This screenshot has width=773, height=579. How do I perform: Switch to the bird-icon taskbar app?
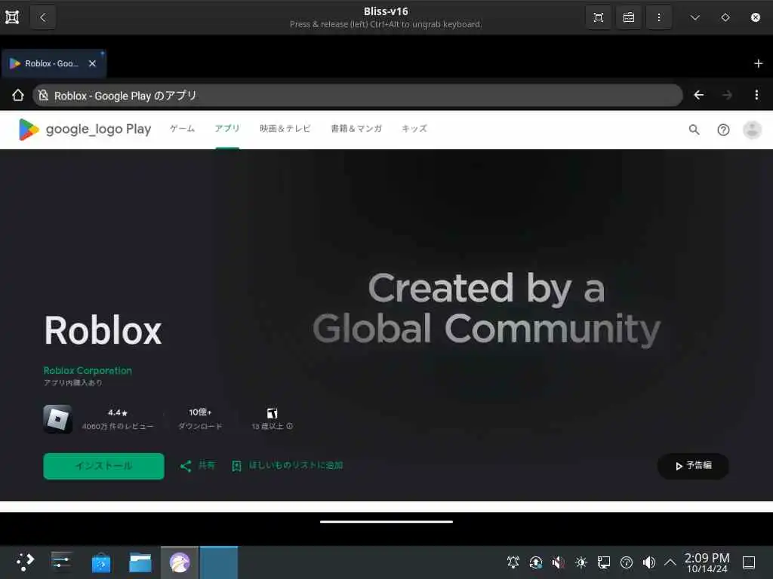tap(180, 562)
